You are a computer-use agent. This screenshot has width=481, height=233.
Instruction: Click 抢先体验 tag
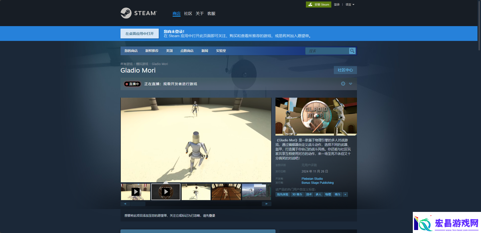[283, 194]
